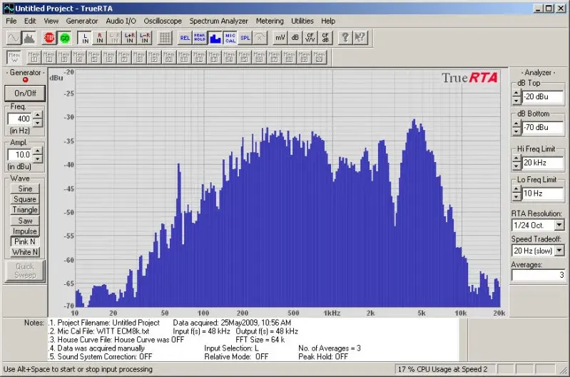Open the Help menu
570x377 pixels.
point(328,21)
